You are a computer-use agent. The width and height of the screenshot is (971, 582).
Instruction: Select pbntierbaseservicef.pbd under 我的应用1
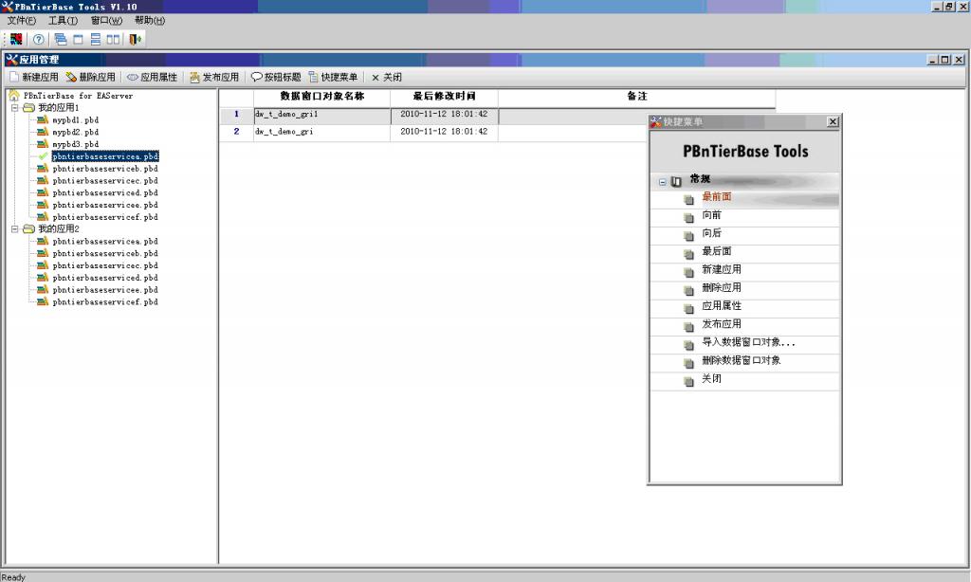(105, 217)
